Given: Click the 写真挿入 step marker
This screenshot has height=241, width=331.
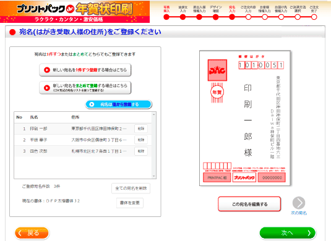Looking at the screenshot, I should point(166,17).
